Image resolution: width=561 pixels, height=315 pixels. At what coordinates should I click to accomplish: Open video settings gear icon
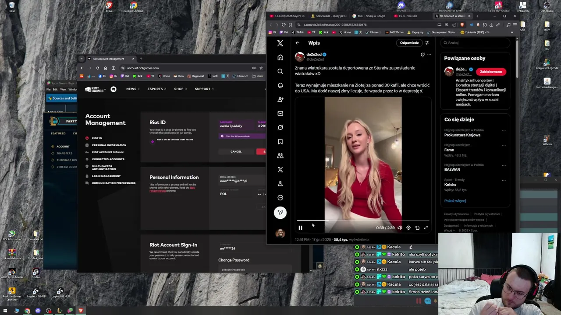point(408,227)
